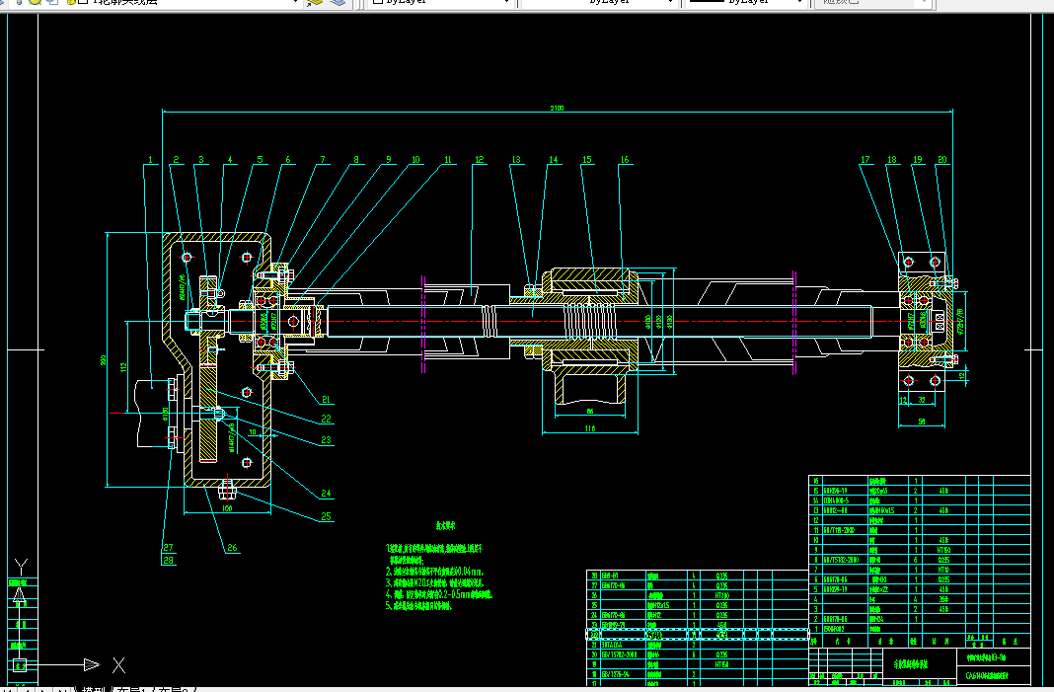
Task: Select part callout number 6
Action: [288, 160]
